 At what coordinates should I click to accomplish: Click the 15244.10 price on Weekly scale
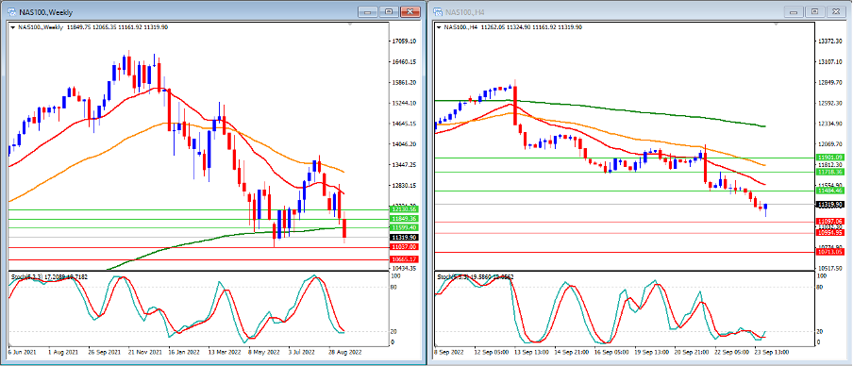[x=404, y=103]
